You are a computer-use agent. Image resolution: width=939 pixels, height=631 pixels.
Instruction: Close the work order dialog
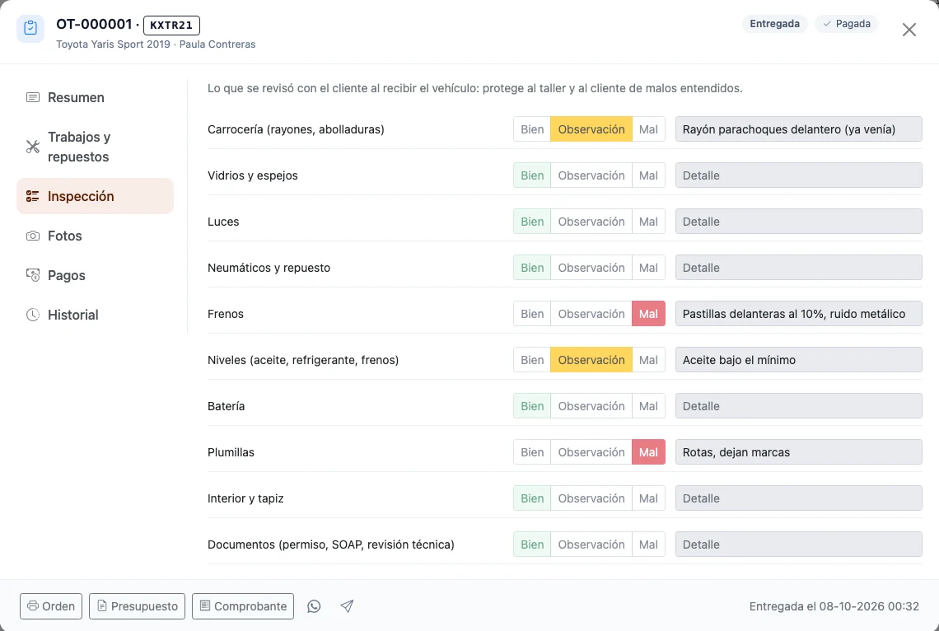pos(909,30)
